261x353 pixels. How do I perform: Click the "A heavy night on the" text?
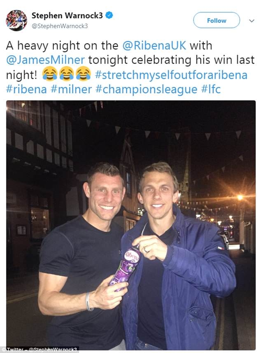pyautogui.click(x=62, y=46)
